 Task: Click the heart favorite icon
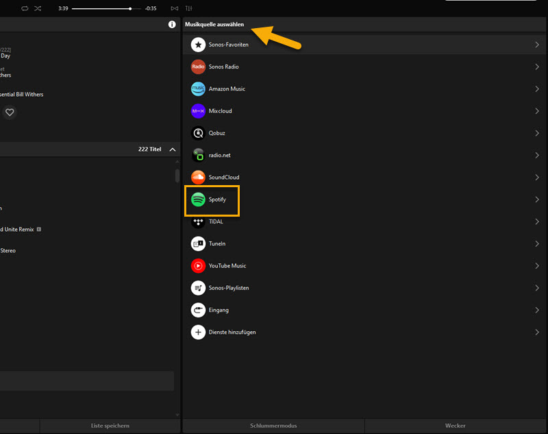point(10,112)
